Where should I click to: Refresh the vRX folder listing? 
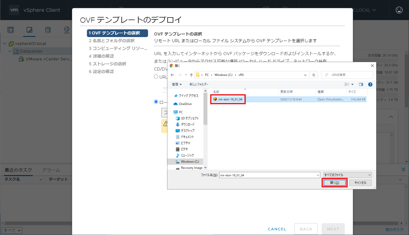[x=314, y=75]
